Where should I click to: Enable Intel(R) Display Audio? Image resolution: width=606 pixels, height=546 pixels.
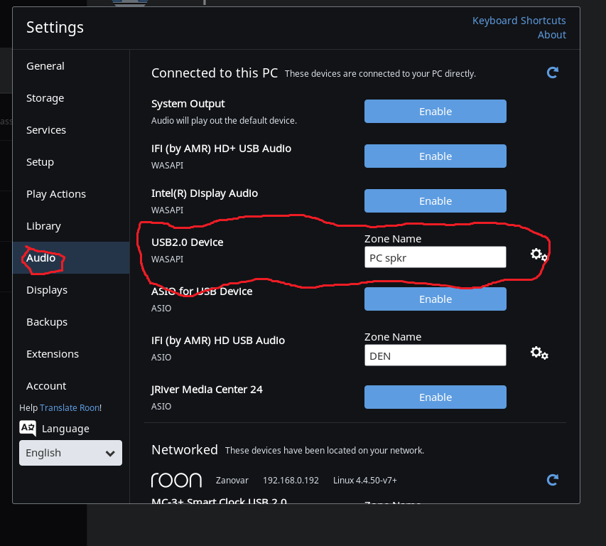pyautogui.click(x=435, y=201)
